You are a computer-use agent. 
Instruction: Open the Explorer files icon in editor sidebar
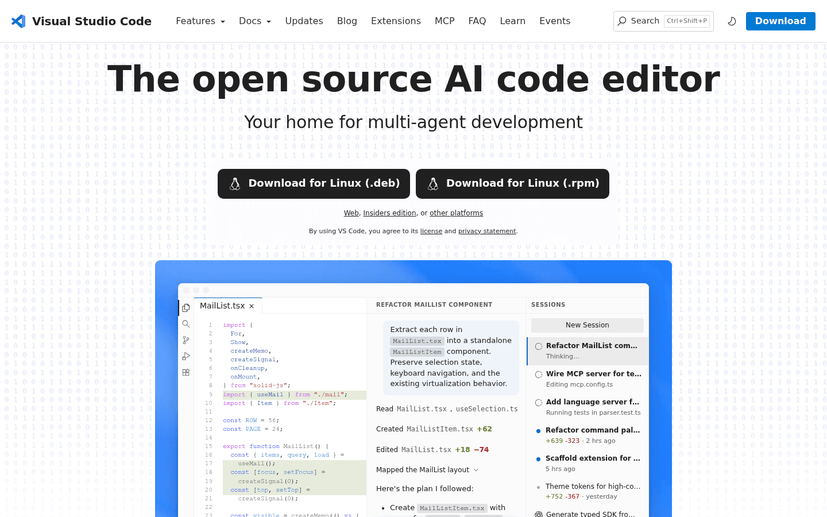click(186, 308)
